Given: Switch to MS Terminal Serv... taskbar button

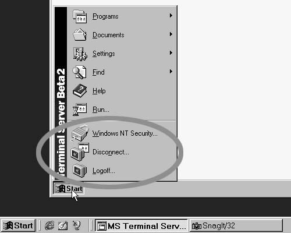Looking at the screenshot, I should coord(141,226).
